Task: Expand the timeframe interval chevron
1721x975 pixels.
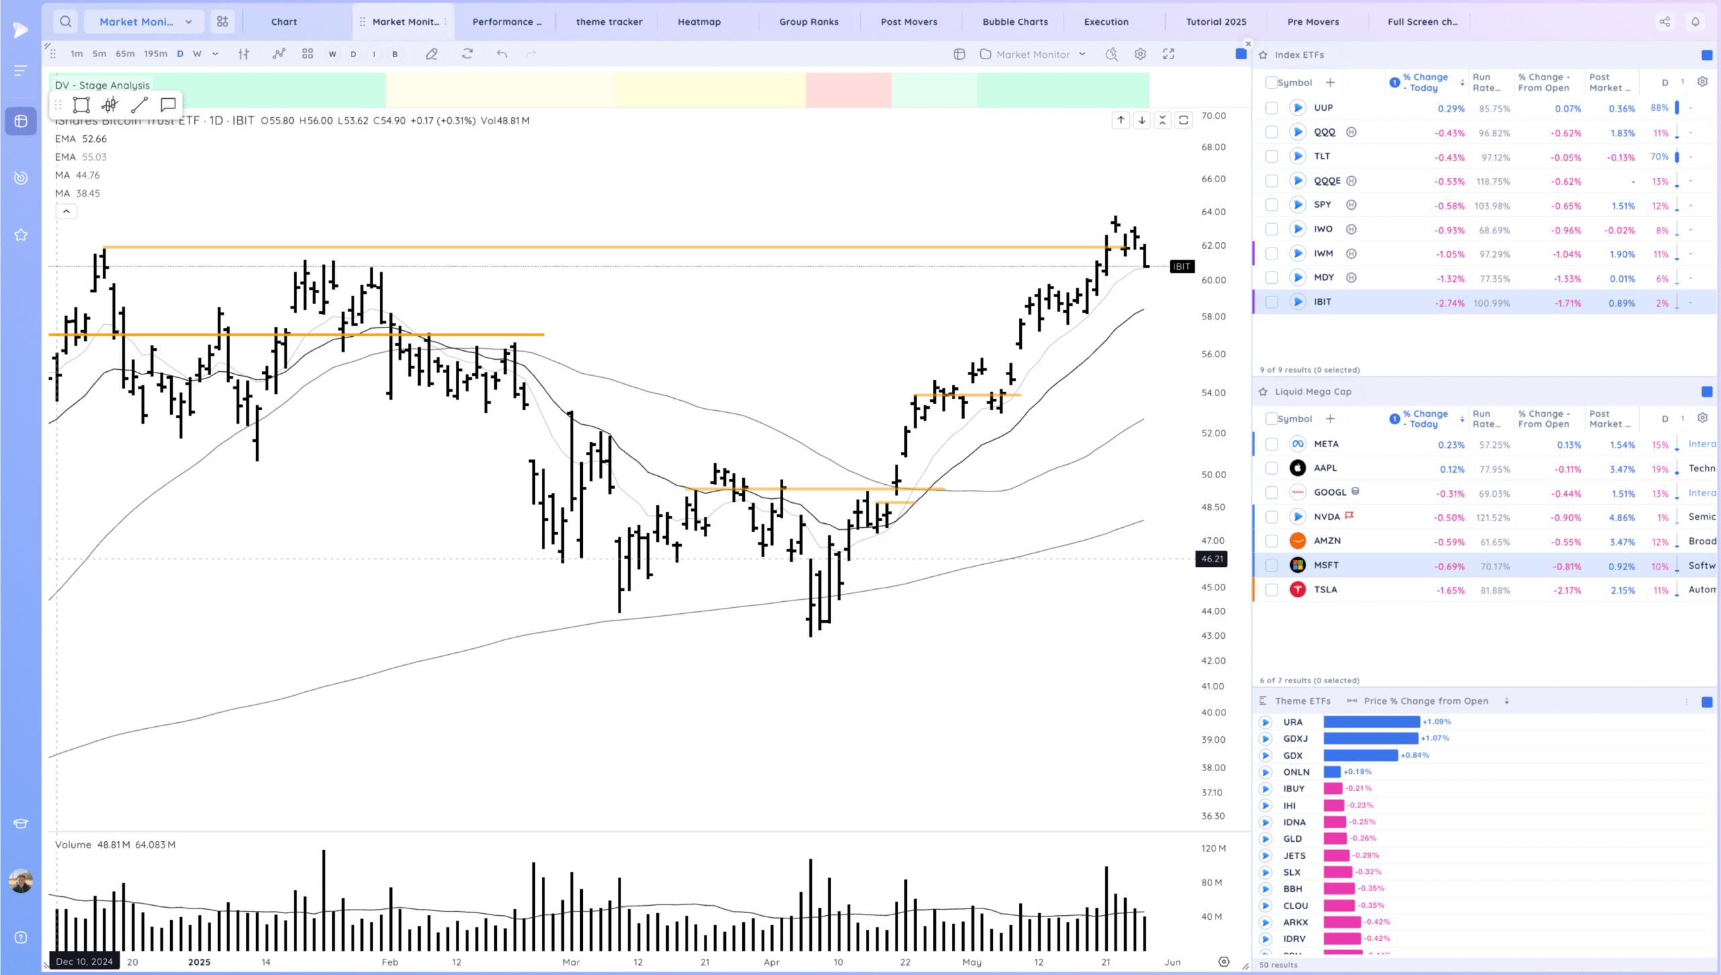Action: pyautogui.click(x=215, y=54)
